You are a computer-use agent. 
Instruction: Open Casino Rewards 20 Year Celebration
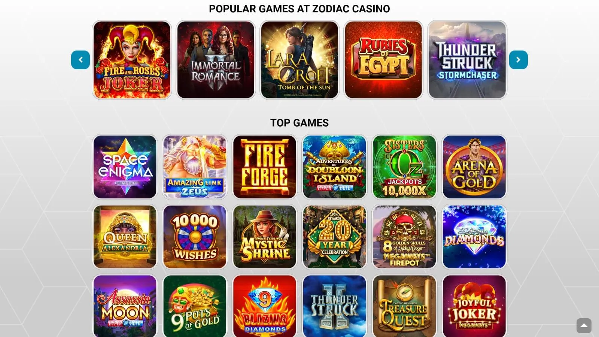[x=334, y=237]
